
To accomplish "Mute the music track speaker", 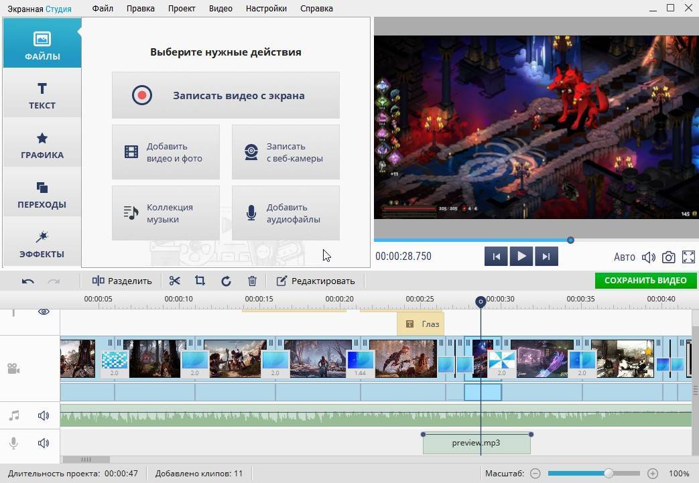I will 44,416.
